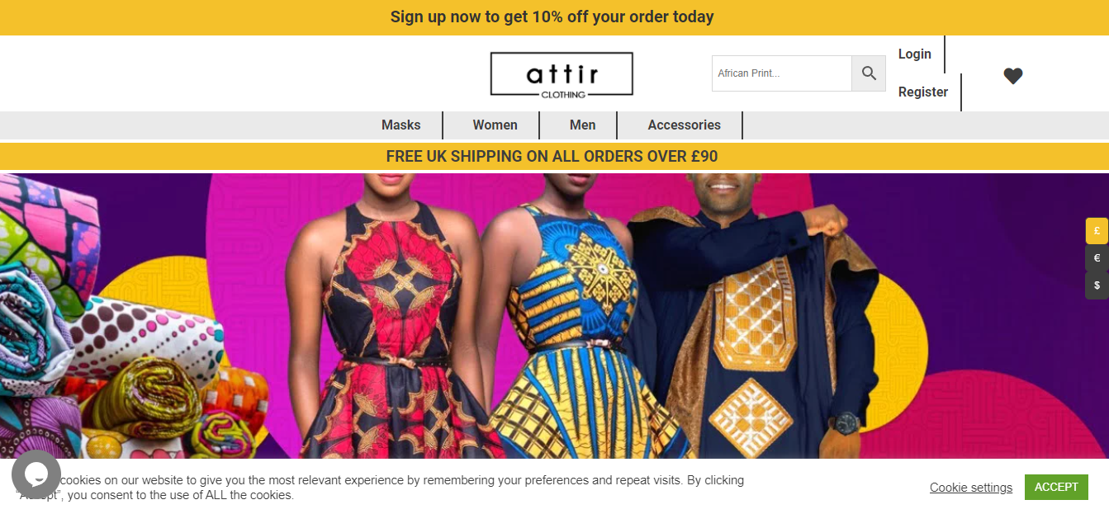1109x514 pixels.
Task: Click the 10% off sign up banner
Action: 554,17
